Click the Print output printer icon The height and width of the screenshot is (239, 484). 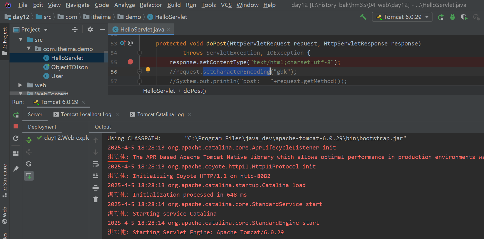point(95,188)
